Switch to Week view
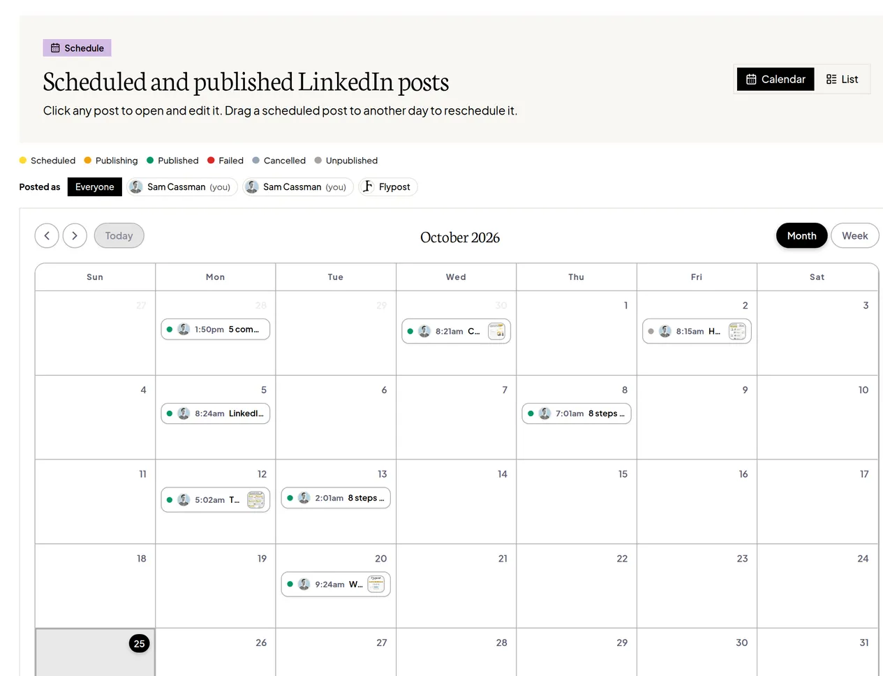883x676 pixels. click(x=854, y=236)
